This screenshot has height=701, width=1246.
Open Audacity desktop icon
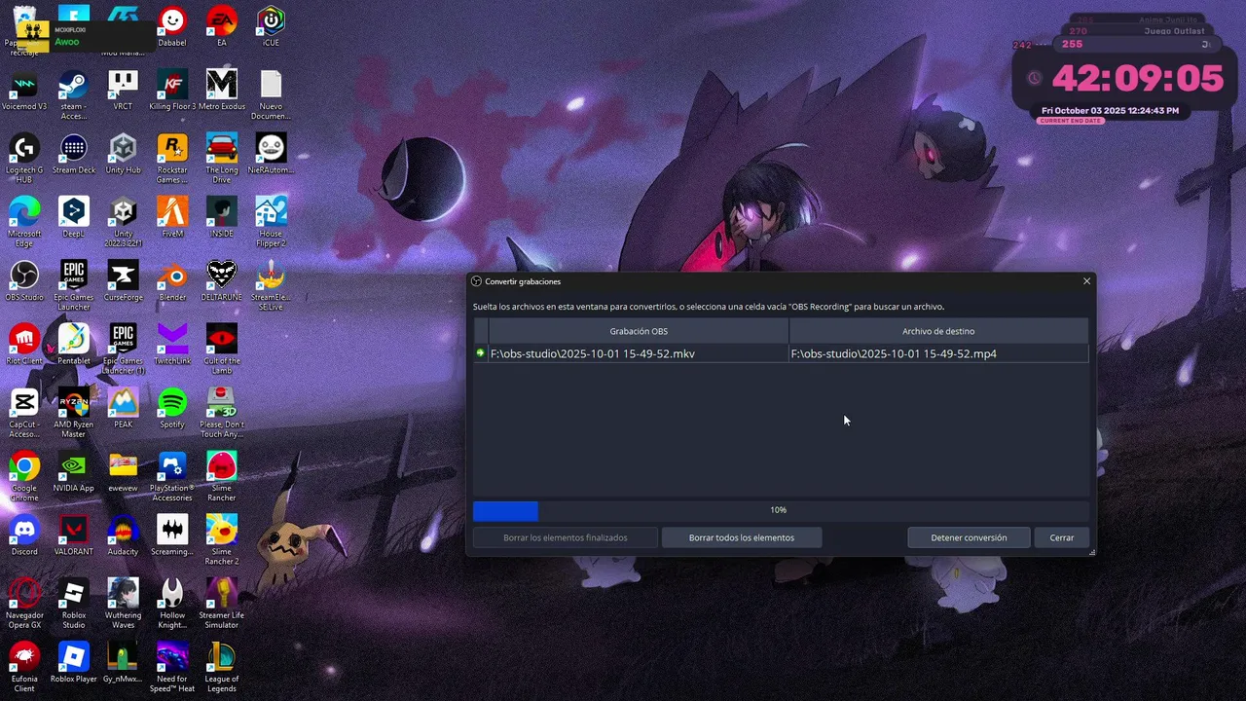(x=123, y=535)
